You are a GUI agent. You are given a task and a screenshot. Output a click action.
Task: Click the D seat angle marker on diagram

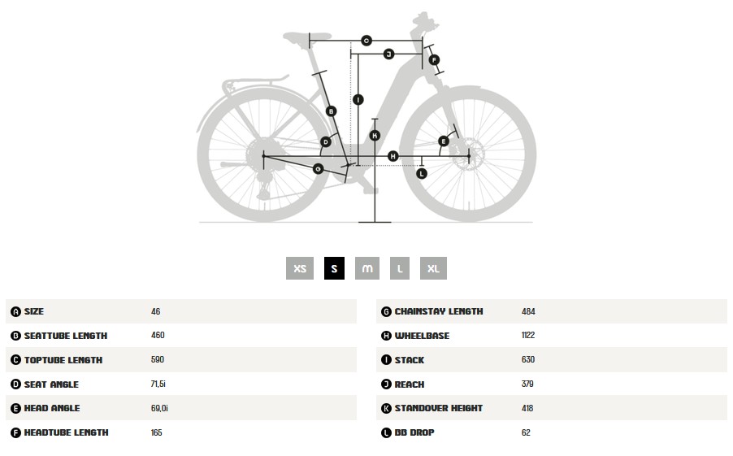coord(326,141)
